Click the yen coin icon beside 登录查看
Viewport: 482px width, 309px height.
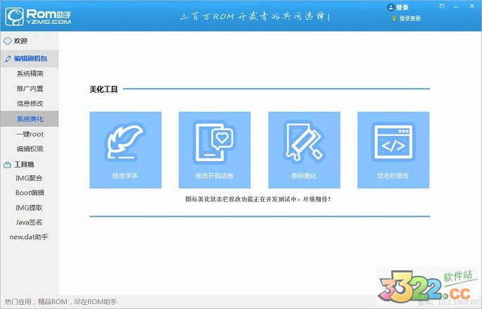[x=394, y=18]
